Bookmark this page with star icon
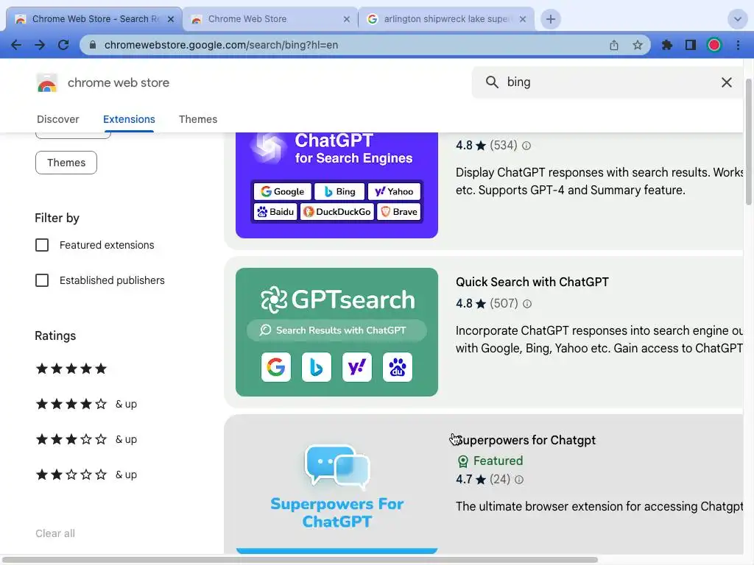 click(638, 45)
